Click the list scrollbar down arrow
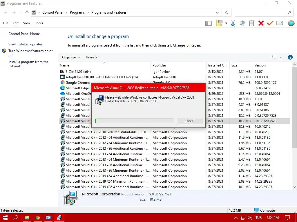297x222 pixels. tap(294, 187)
